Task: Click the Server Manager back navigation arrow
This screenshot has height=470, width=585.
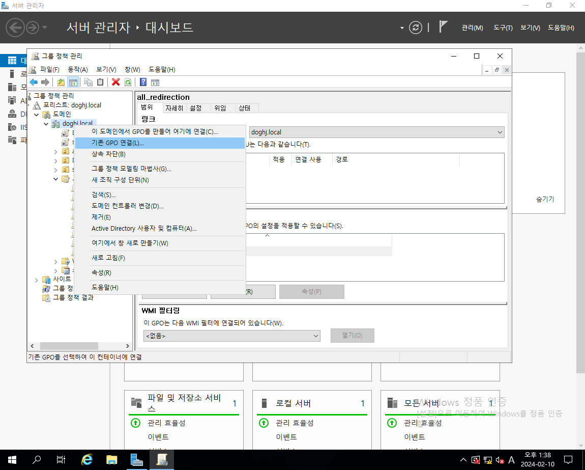Action: (15, 27)
